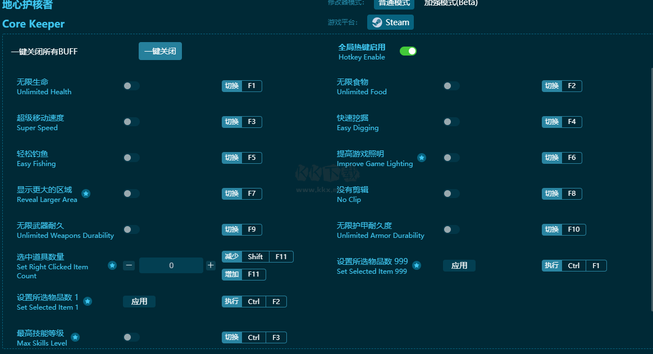Switch to 普通模式 (normal mode) tab

[394, 3]
